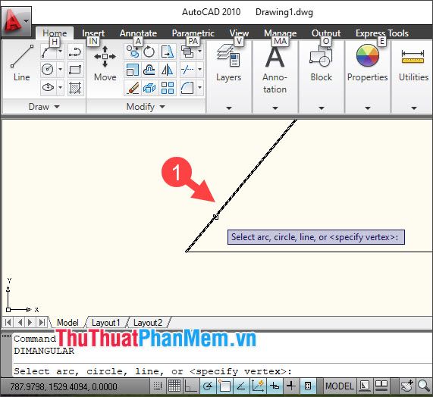Select the Copy tool
433x397 pixels.
pos(133,52)
